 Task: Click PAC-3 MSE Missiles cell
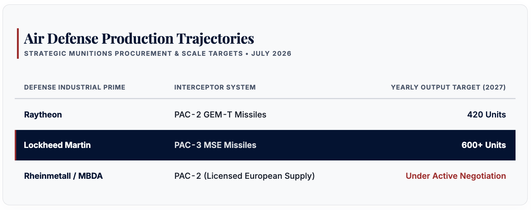tap(215, 145)
